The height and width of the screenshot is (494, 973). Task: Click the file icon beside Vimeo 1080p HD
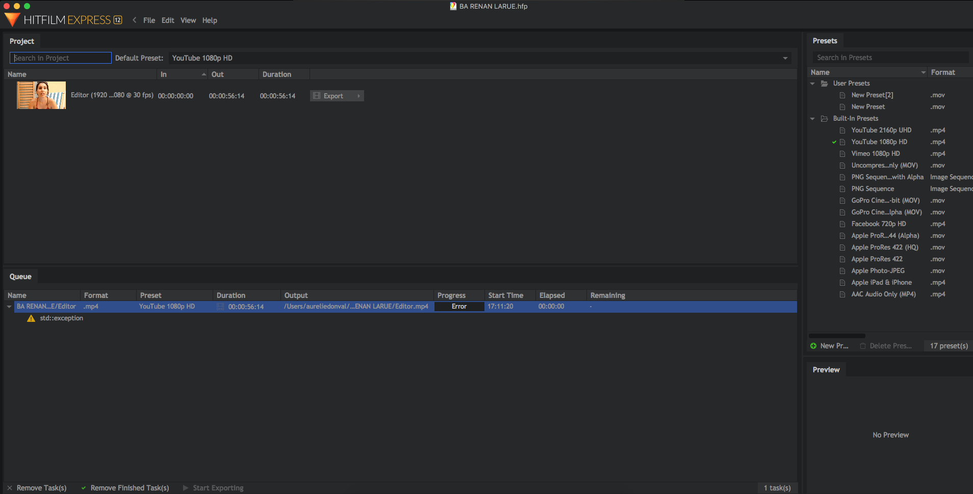[842, 154]
